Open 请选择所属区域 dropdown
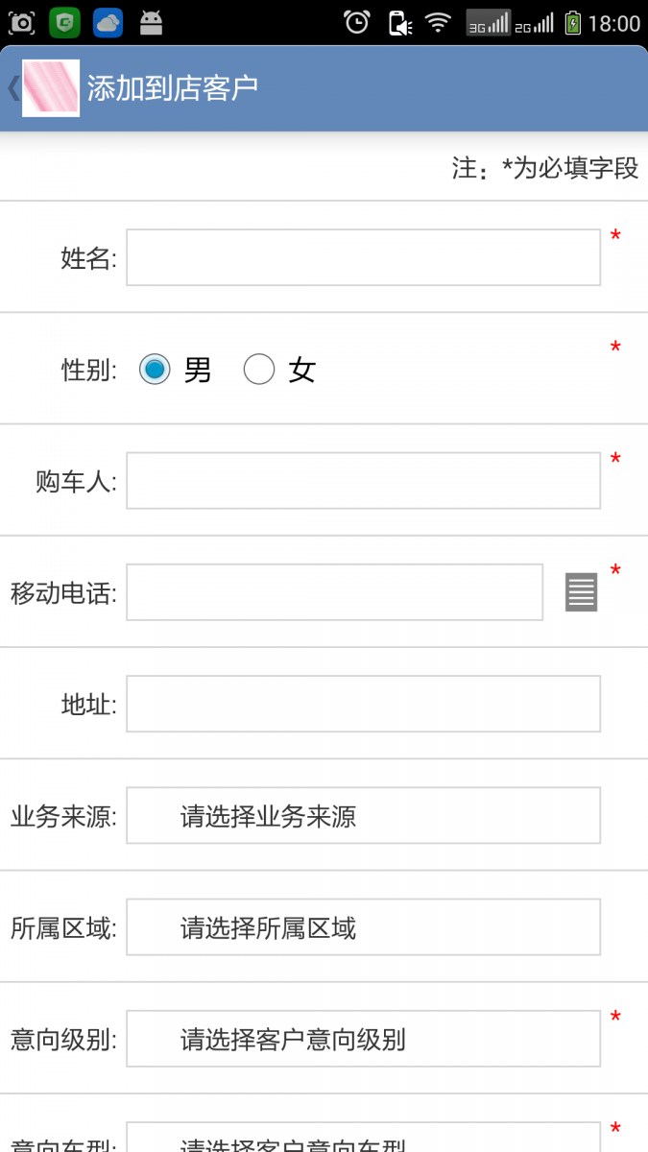Image resolution: width=648 pixels, height=1152 pixels. click(x=363, y=927)
